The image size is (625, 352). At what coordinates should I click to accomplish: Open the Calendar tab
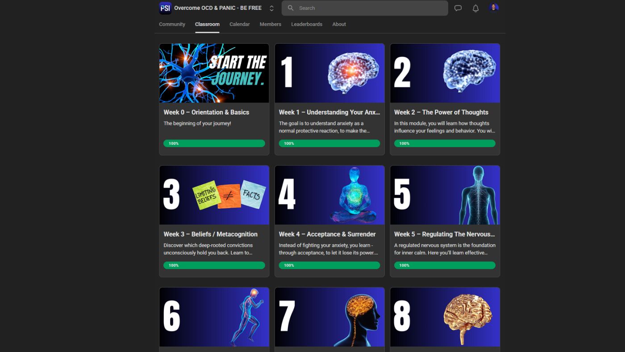pos(239,24)
